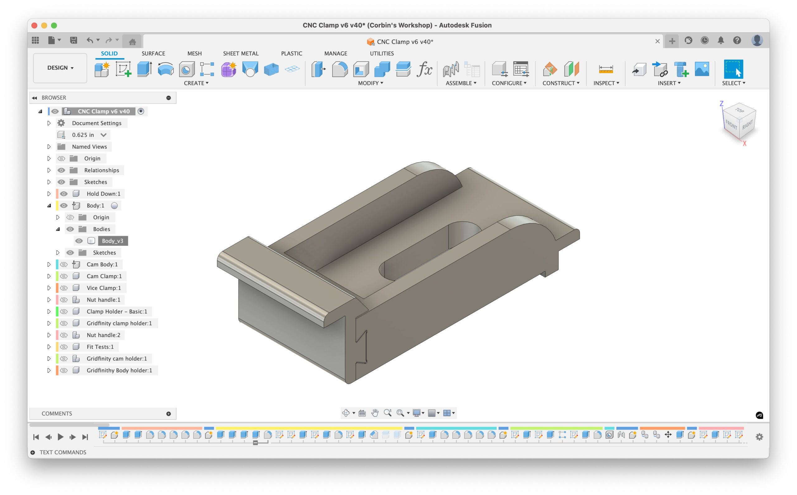Click the Joint assemble icon
The width and height of the screenshot is (797, 495).
[451, 69]
